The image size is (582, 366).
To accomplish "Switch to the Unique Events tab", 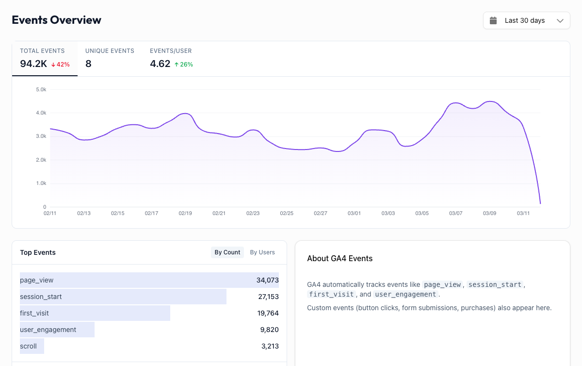I will 110,58.
